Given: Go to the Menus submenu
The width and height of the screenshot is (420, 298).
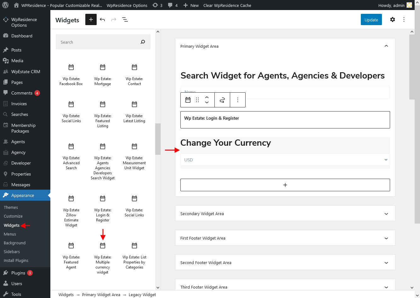Looking at the screenshot, I should tap(10, 234).
